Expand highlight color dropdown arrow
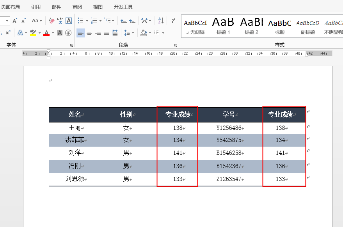 tap(39, 33)
